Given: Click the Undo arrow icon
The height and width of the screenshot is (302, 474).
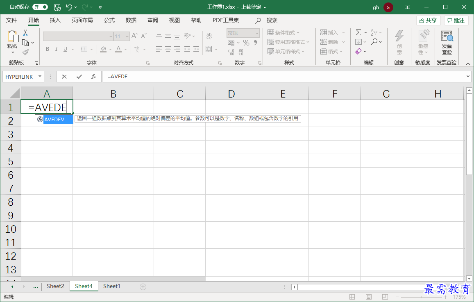Looking at the screenshot, I should coord(69,7).
